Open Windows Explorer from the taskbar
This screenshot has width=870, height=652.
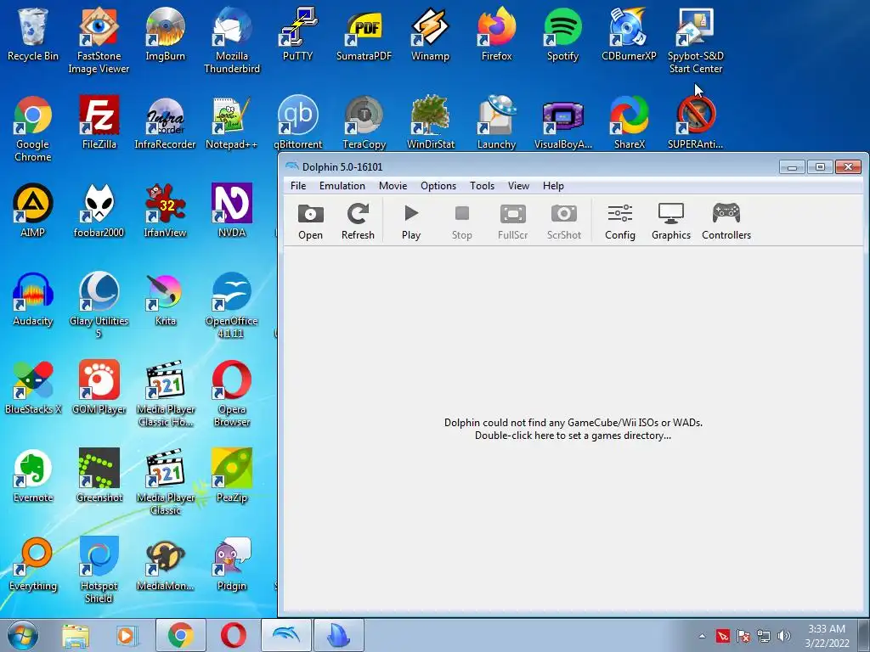click(76, 635)
